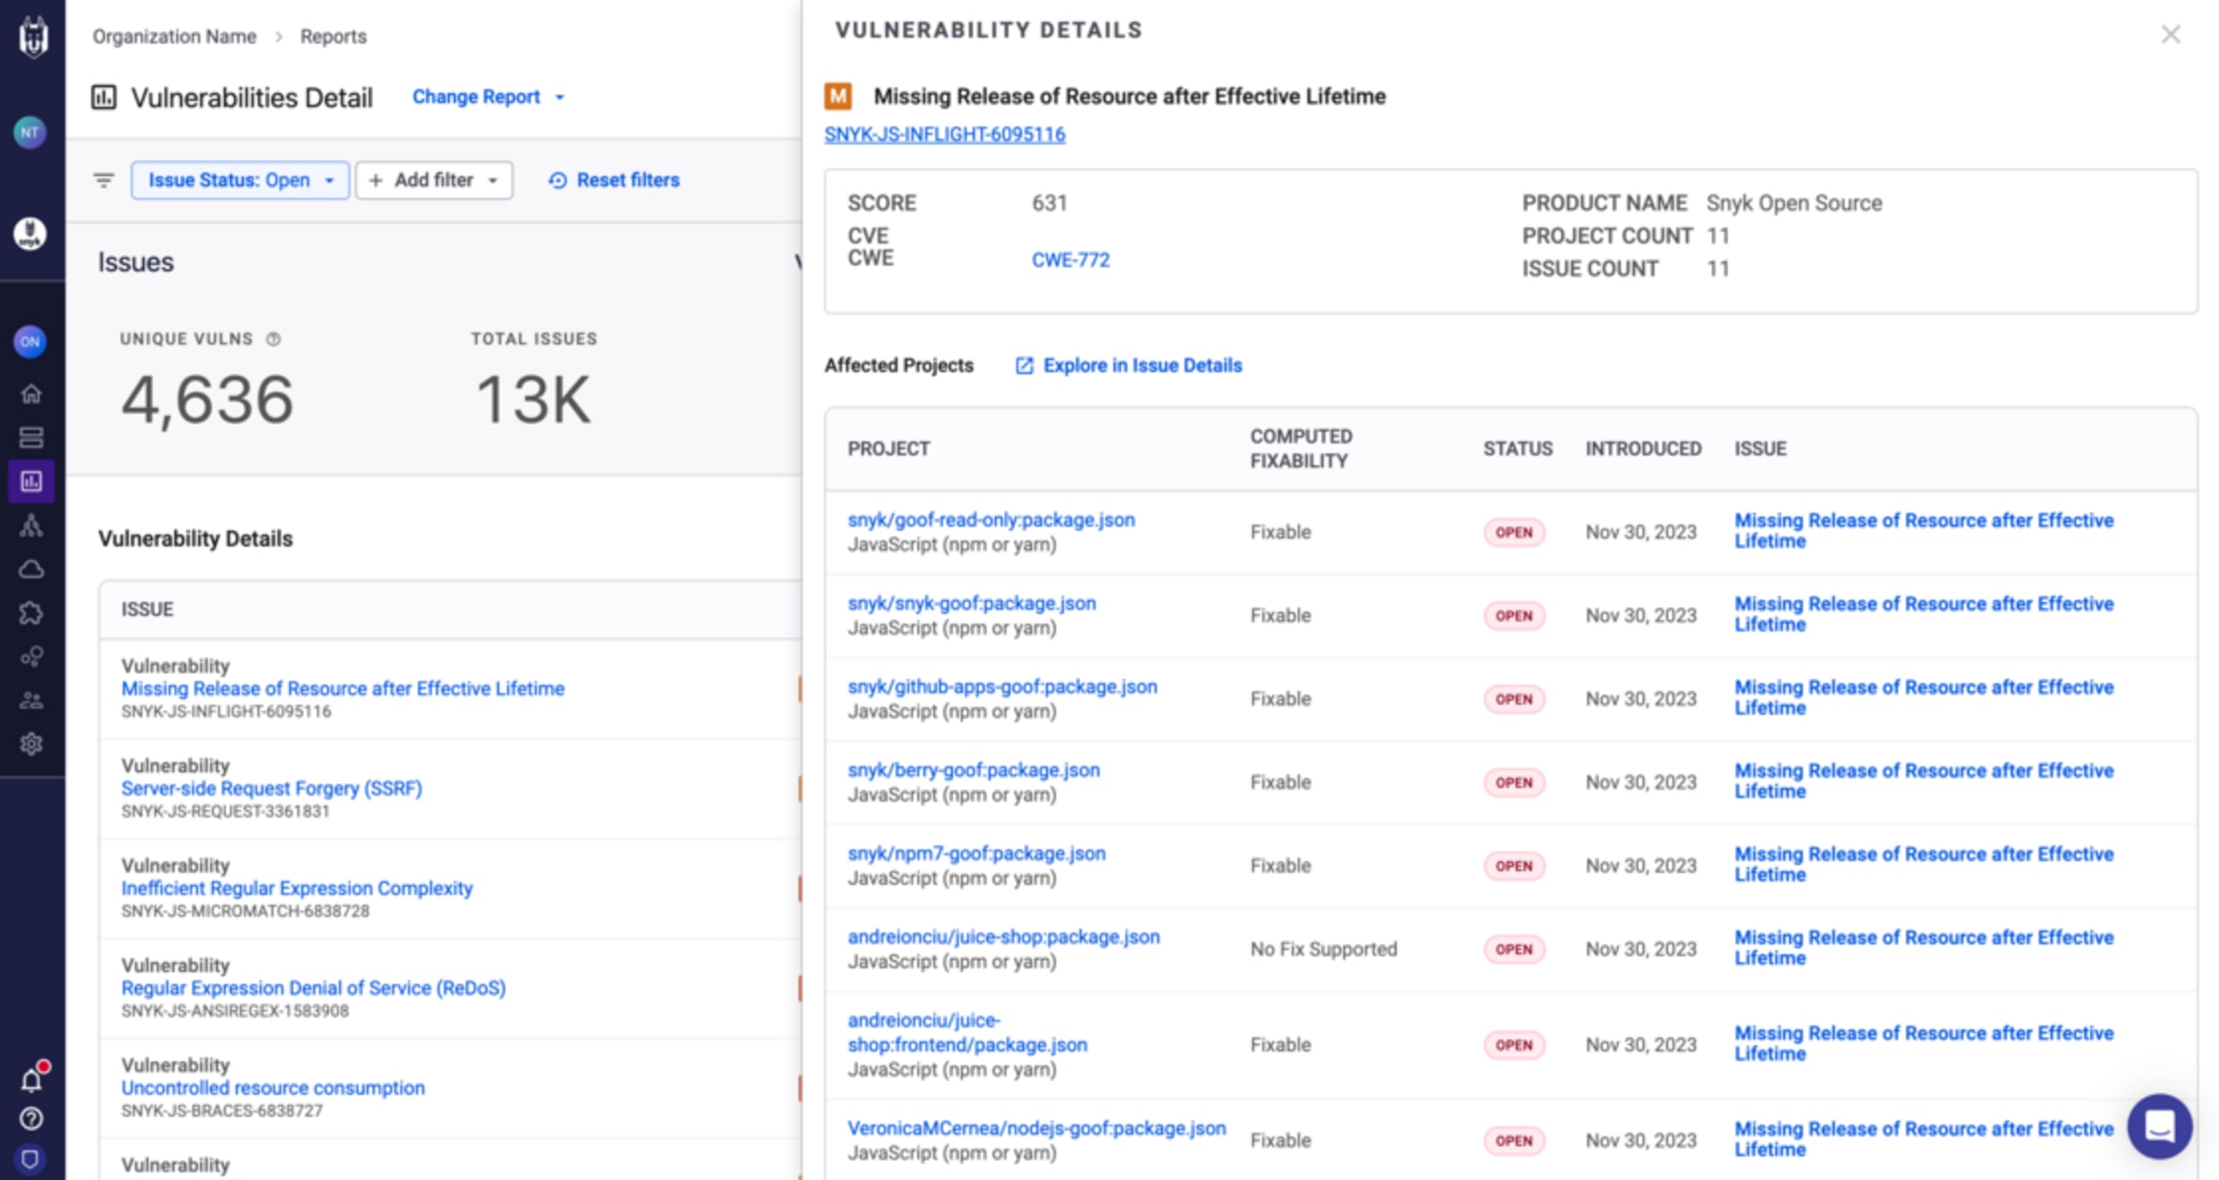Click the 4,636 unique vulns value
The width and height of the screenshot is (2219, 1180).
click(206, 399)
